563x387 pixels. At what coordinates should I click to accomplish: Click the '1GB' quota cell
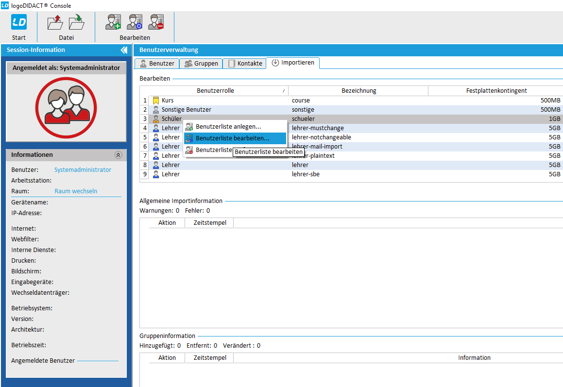[496, 119]
